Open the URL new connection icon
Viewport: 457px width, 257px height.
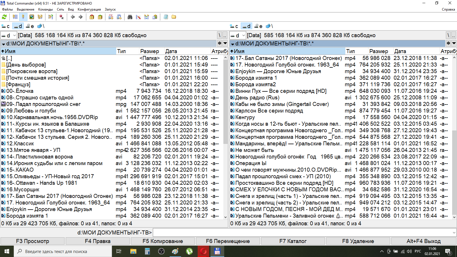pyautogui.click(x=119, y=17)
